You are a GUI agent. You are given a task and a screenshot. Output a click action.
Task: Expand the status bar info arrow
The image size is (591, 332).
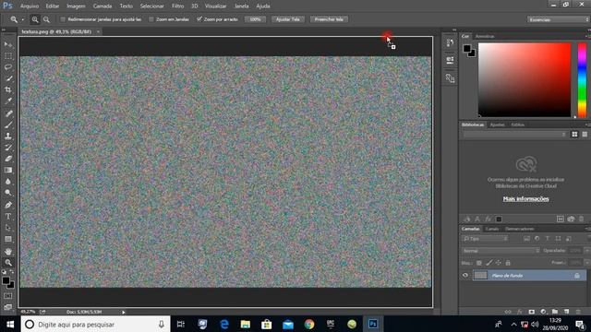tap(123, 312)
